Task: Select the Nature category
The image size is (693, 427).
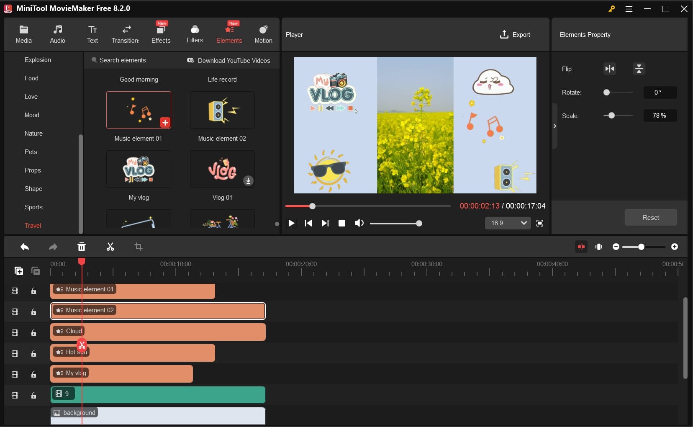Action: click(x=33, y=134)
